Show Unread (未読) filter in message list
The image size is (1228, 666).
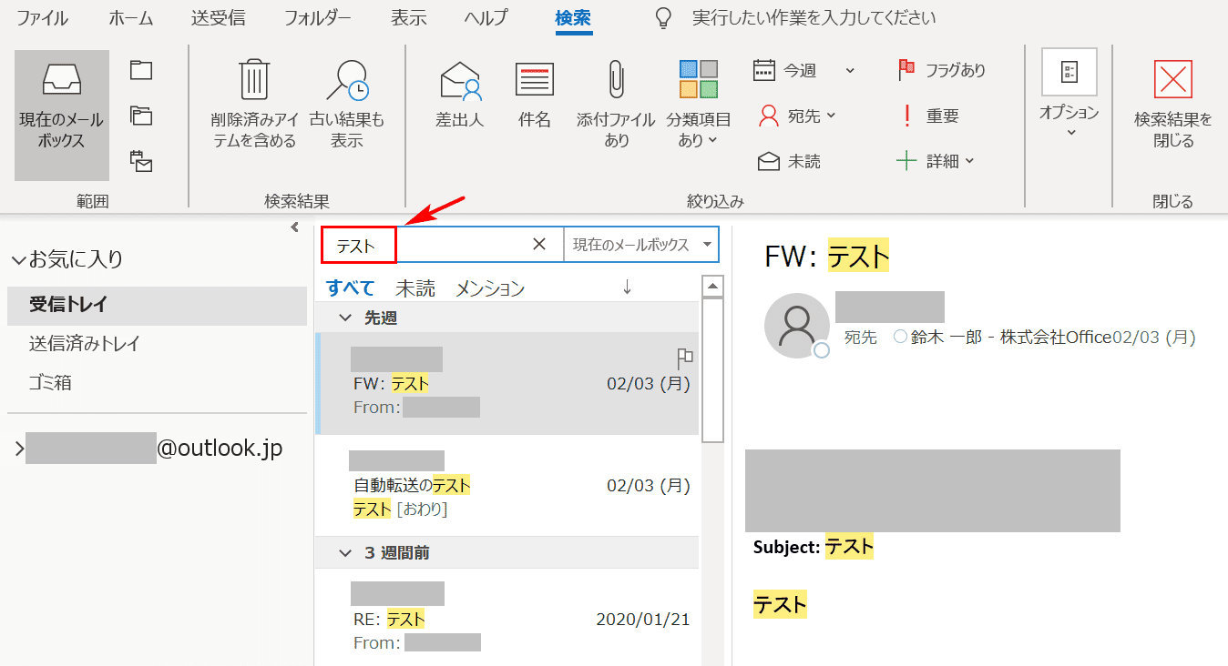[x=415, y=288]
